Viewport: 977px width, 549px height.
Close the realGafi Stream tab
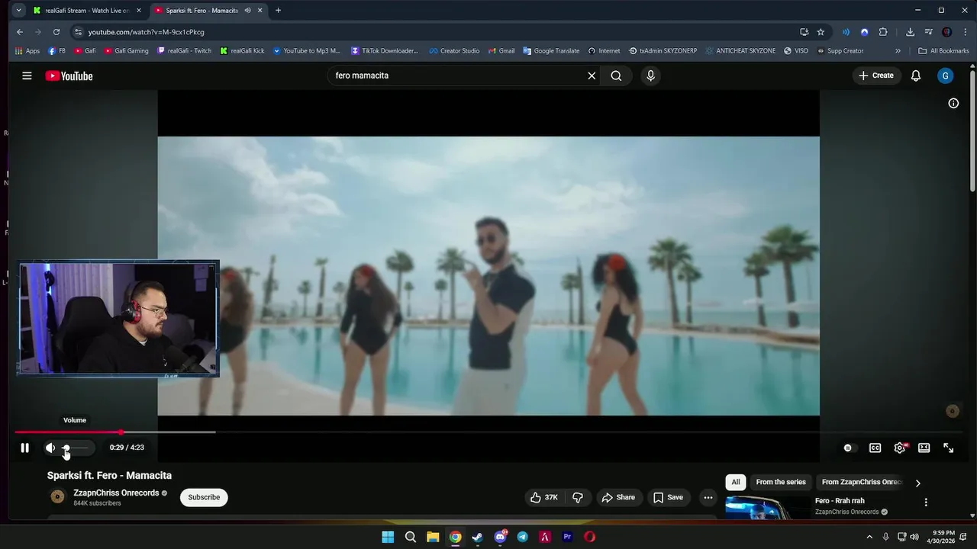click(x=139, y=11)
